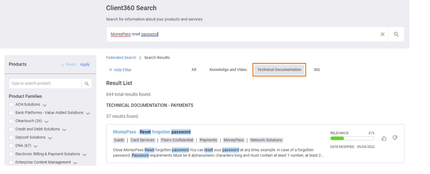Switch to the SIG tab

[317, 70]
